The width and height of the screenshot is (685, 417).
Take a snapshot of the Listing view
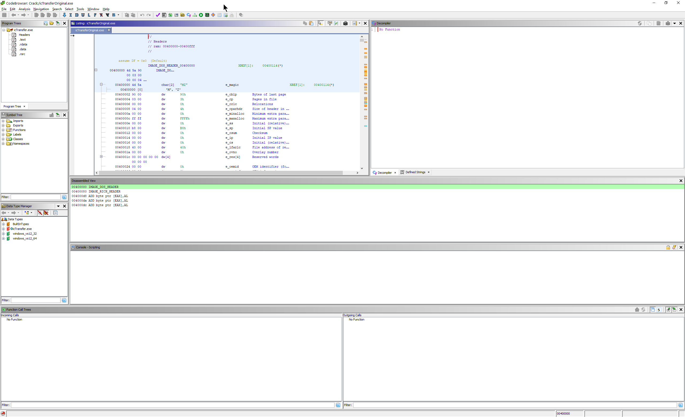345,23
